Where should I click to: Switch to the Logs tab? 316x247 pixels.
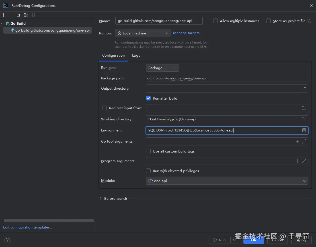(136, 55)
